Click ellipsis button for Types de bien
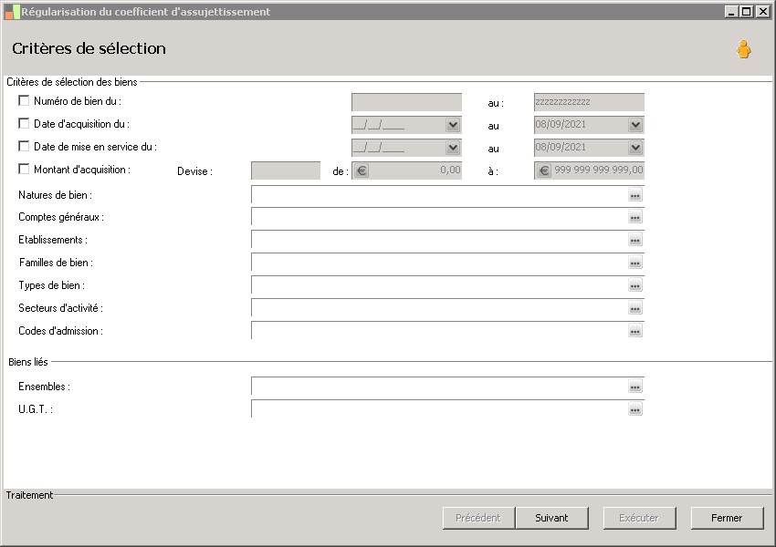776x547 pixels. [x=635, y=286]
